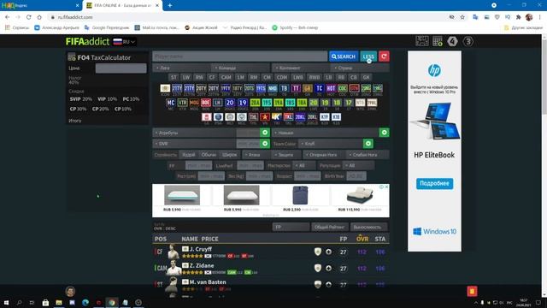Click the blue SEARCH button

coord(344,56)
